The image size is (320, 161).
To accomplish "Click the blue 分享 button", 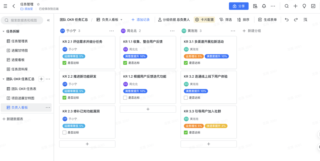I will [238, 6].
